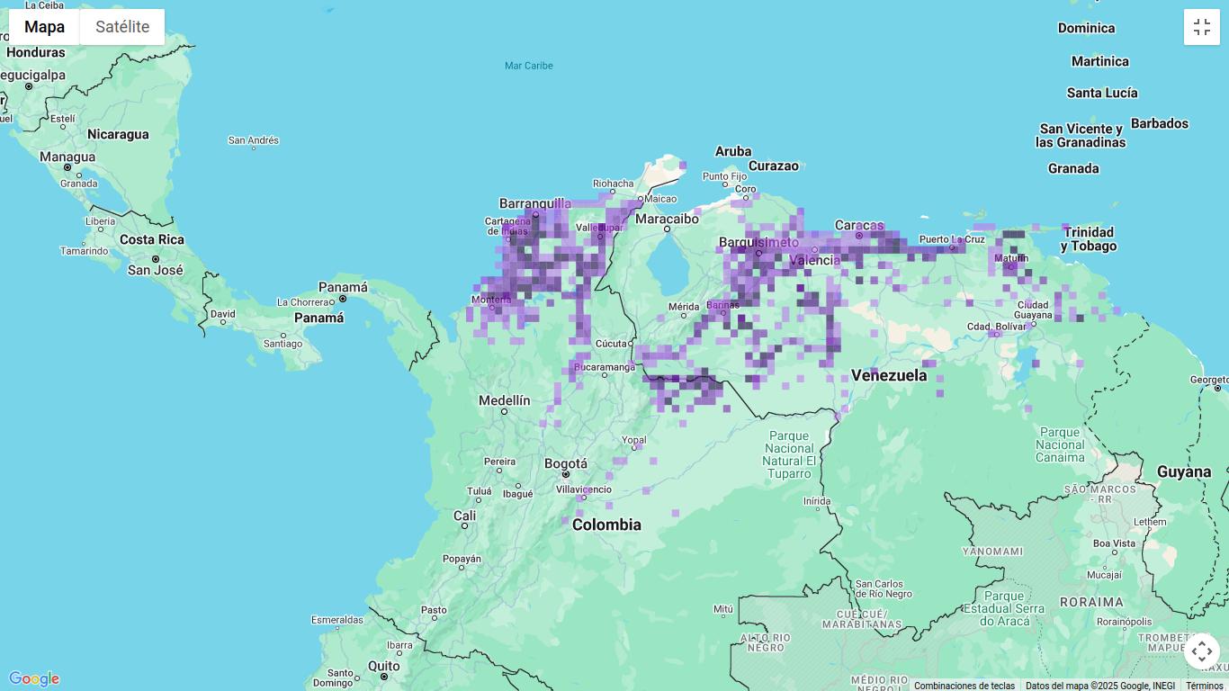Viewport: 1229px width, 691px height.
Task: Click the Google logo
Action: 34,679
